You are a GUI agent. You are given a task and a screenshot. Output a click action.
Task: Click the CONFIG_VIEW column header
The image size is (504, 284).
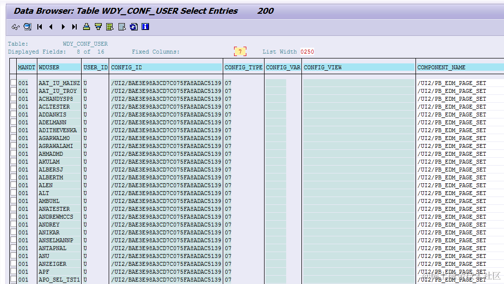(359, 67)
